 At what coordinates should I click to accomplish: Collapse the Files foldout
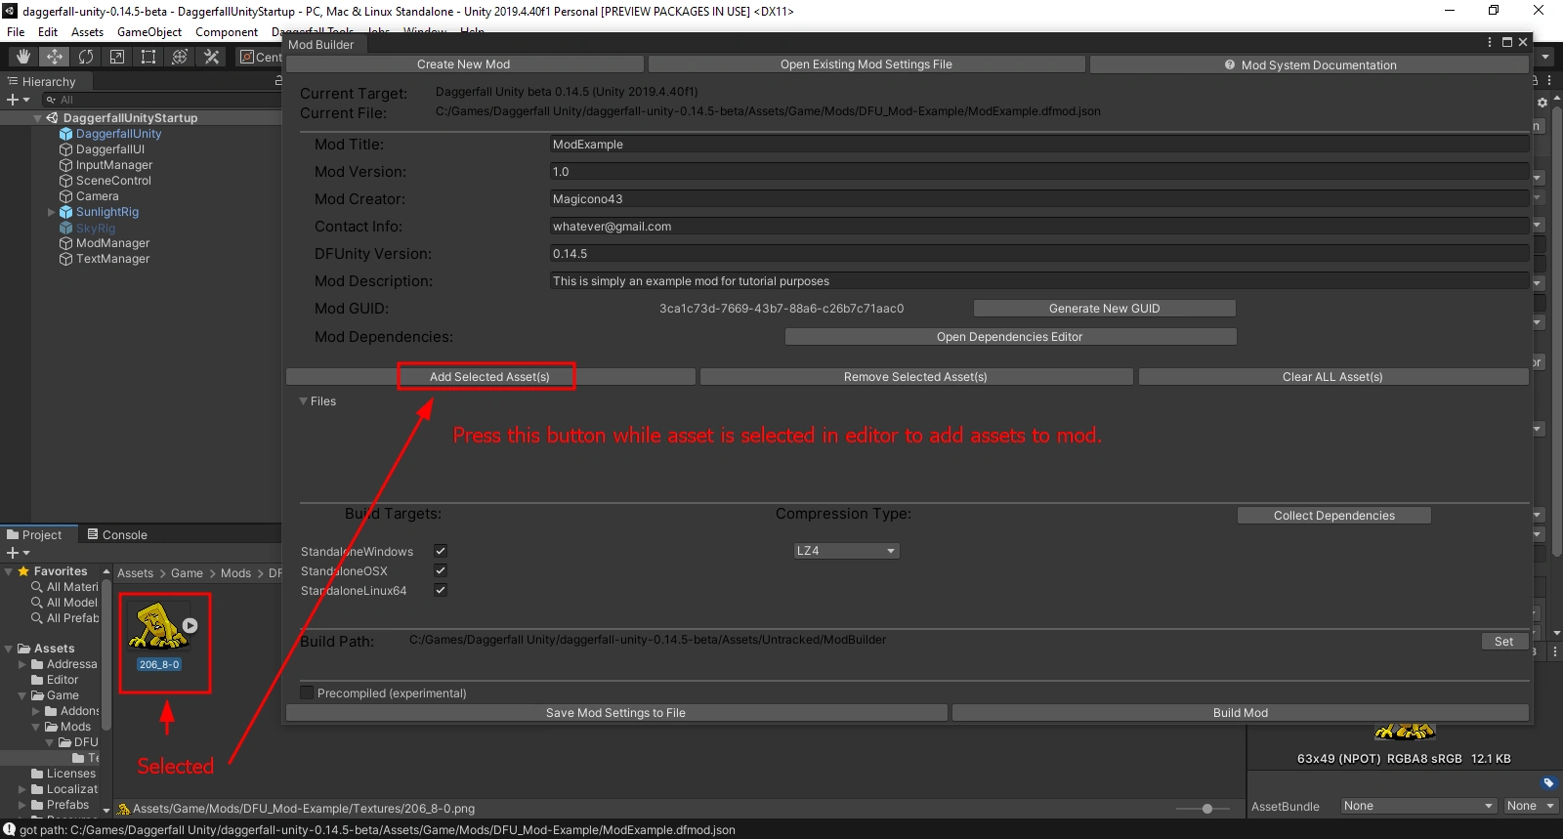coord(303,401)
